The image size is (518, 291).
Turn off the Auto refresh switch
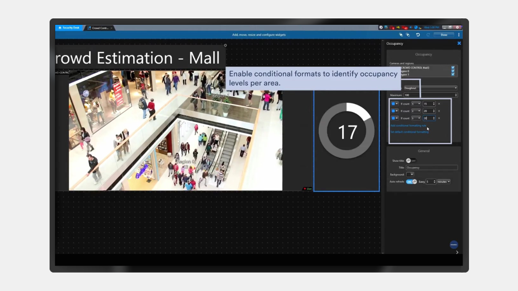411,182
